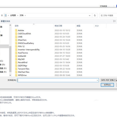Click the Up one level arrow
The width and height of the screenshot is (117, 117).
point(2,16)
